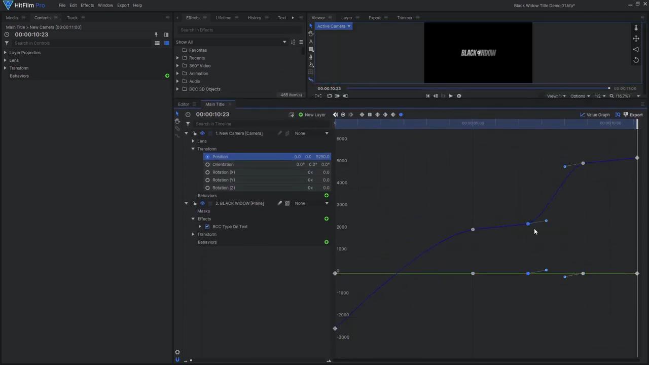Toggle visibility of BLACK WIDOW layer

tap(202, 203)
